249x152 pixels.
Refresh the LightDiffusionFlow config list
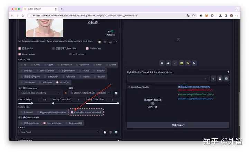pyautogui.click(x=226, y=79)
